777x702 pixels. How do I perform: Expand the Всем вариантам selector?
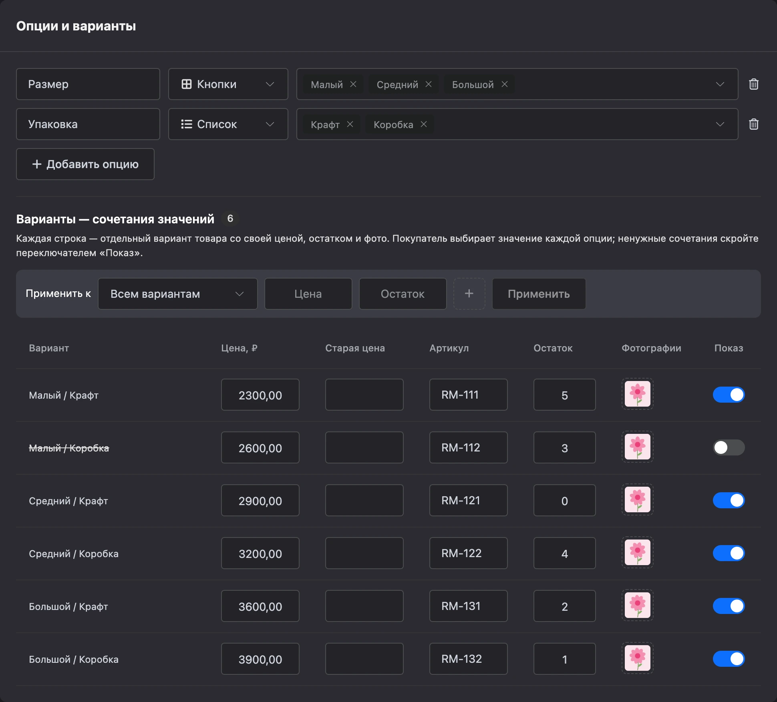point(178,294)
